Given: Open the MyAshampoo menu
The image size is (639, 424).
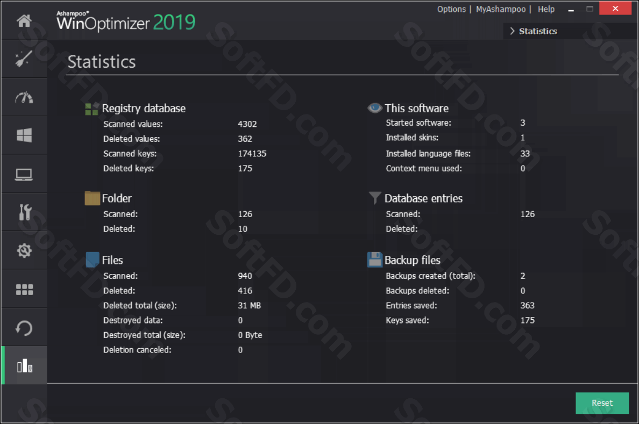Looking at the screenshot, I should (500, 9).
